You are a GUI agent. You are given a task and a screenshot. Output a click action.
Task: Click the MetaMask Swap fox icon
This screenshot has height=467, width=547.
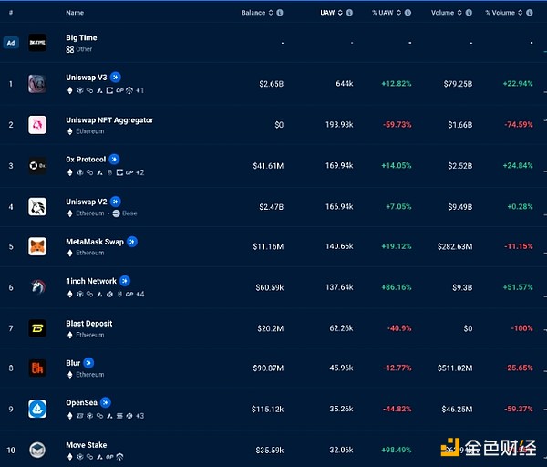(x=37, y=246)
